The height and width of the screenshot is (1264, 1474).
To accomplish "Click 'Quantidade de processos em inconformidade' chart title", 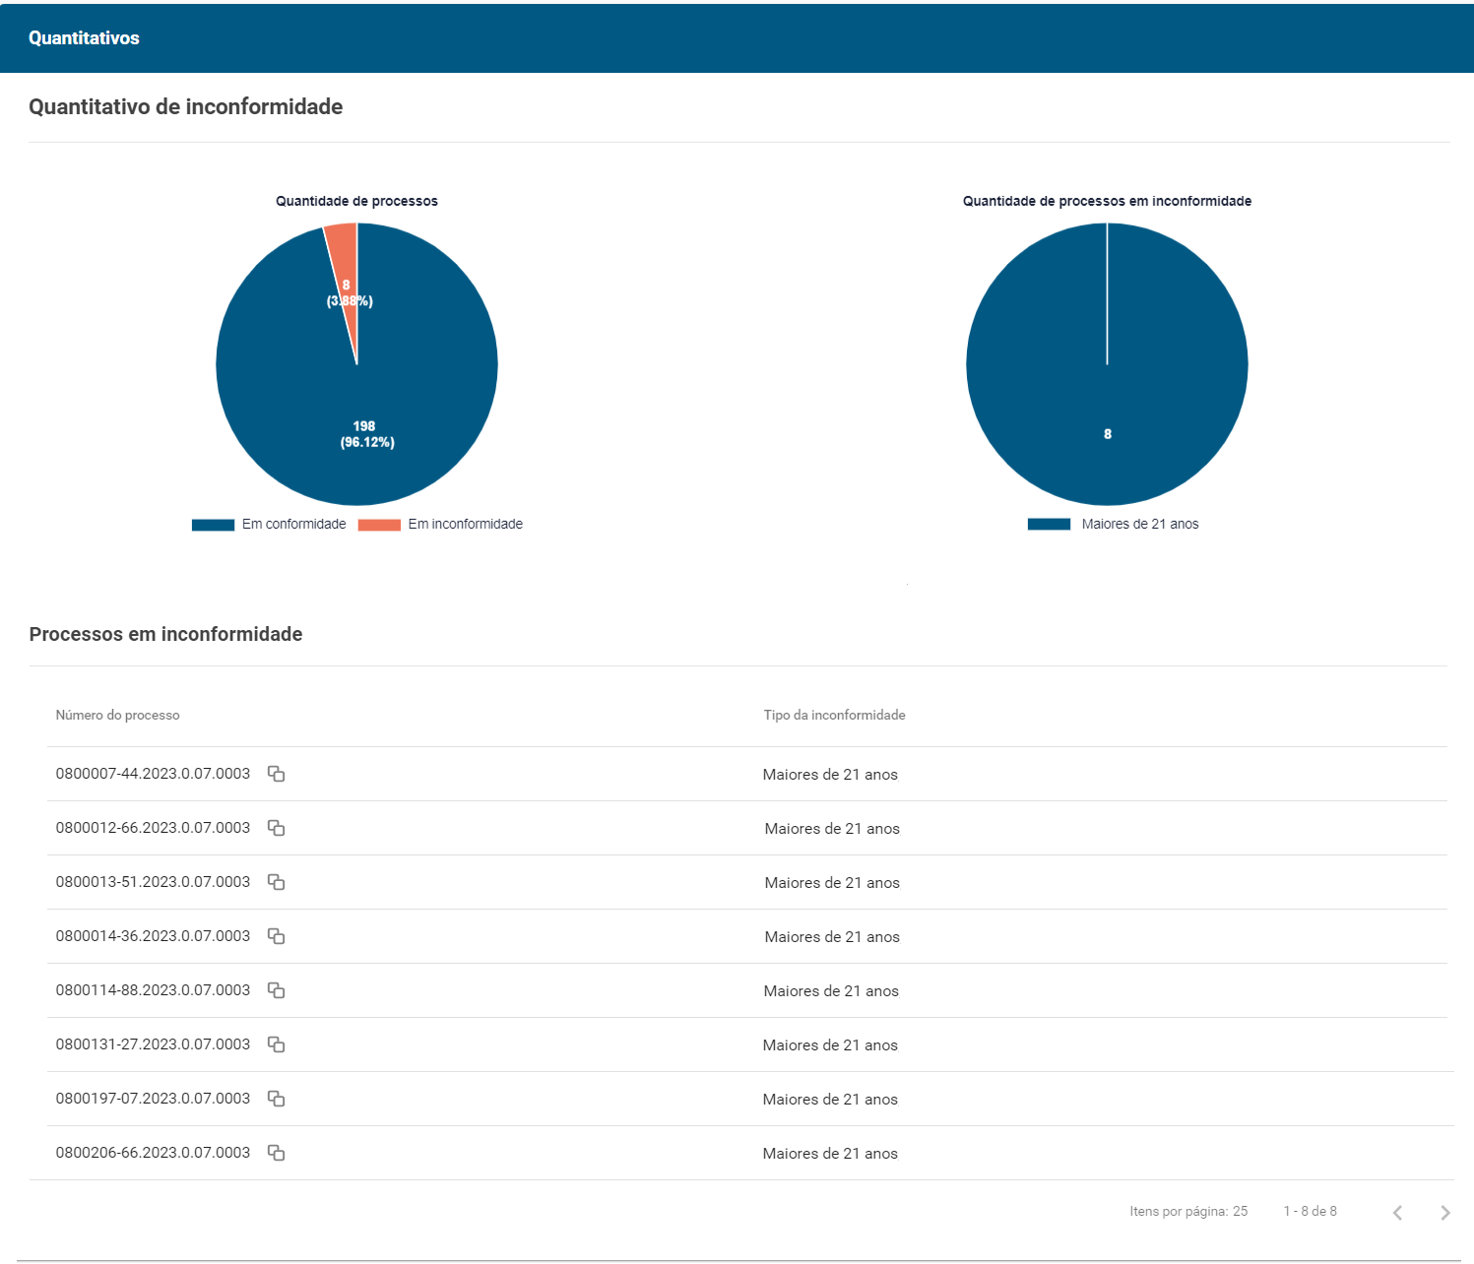I will (1107, 201).
